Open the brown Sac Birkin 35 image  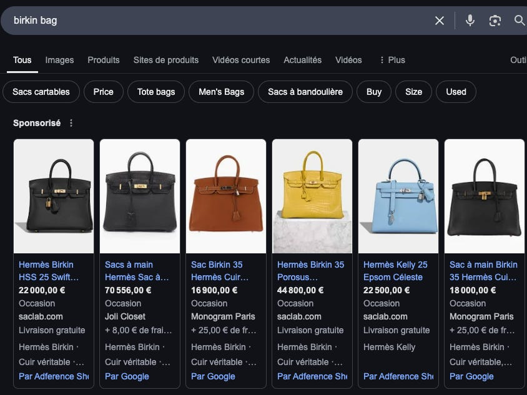point(226,196)
